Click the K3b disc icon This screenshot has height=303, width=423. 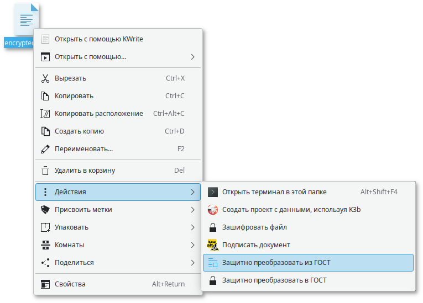(212, 210)
